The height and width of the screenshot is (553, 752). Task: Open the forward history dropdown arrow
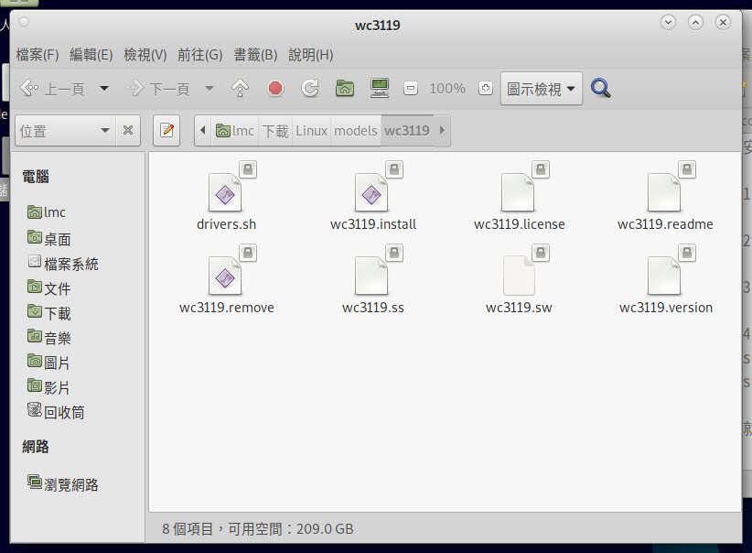pyautogui.click(x=209, y=88)
